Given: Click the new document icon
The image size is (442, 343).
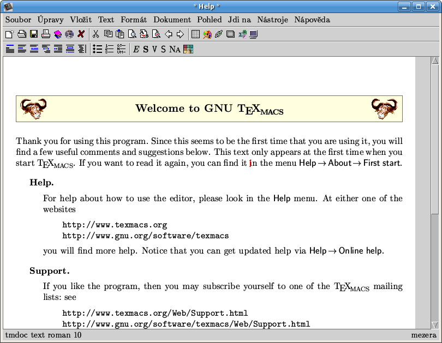Looking at the screenshot, I should pyautogui.click(x=10, y=34).
